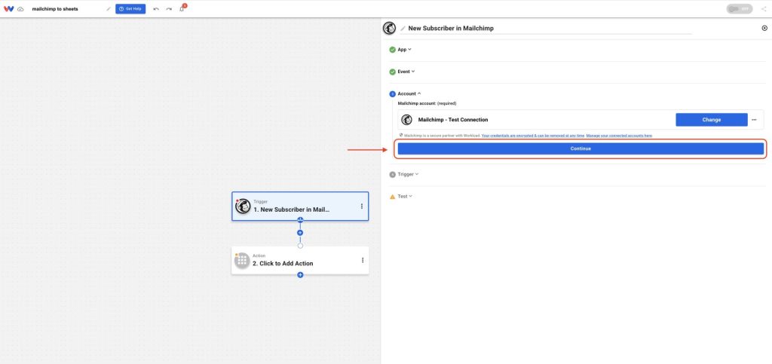772x364 pixels.
Task: Select the New Subscriber in Mail... trigger node
Action: (x=300, y=206)
